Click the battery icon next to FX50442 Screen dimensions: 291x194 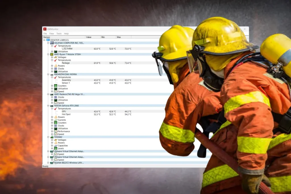pos(52,137)
